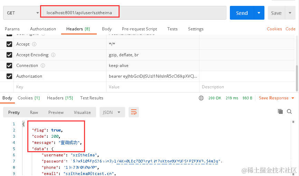The width and height of the screenshot is (299, 176).
Task: Click the empty header Key field
Action: pos(60,87)
